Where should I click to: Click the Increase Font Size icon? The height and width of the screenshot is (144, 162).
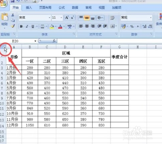point(67,18)
